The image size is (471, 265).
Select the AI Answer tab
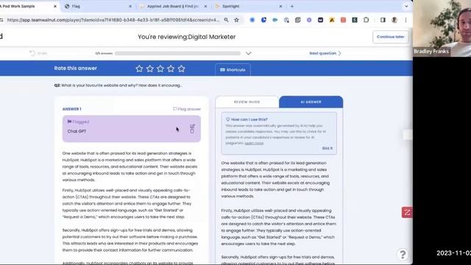(311, 102)
